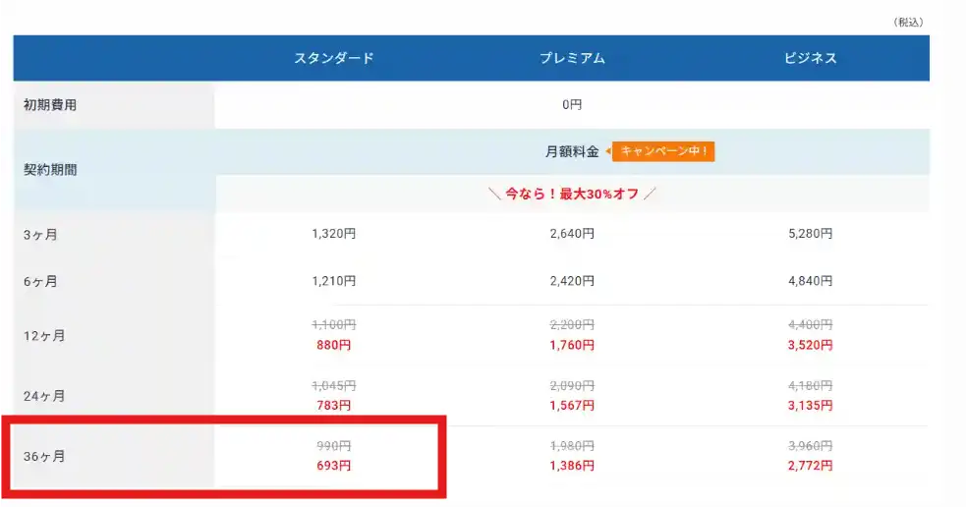Click the struck-through 3,960円 price
The width and height of the screenshot is (966, 507).
click(810, 445)
